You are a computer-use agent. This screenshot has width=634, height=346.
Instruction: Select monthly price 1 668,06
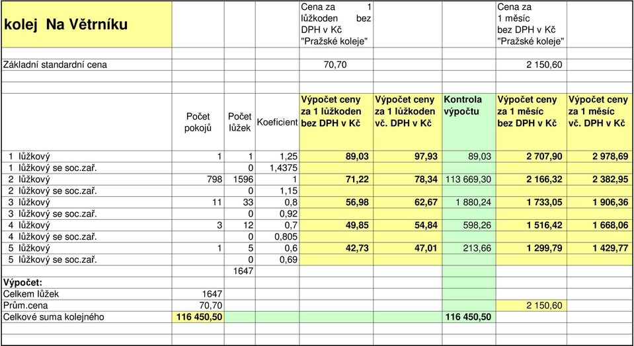click(x=600, y=225)
